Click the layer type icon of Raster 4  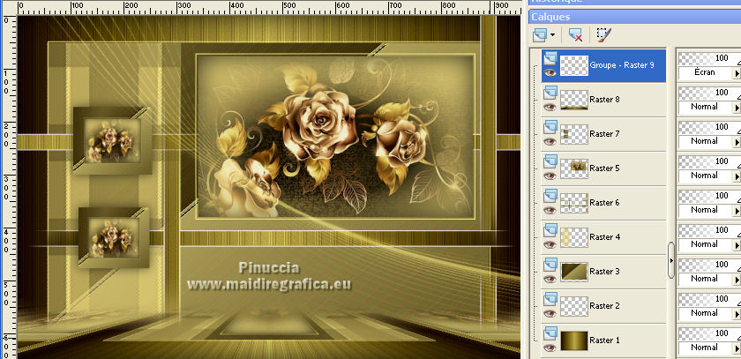(x=550, y=230)
